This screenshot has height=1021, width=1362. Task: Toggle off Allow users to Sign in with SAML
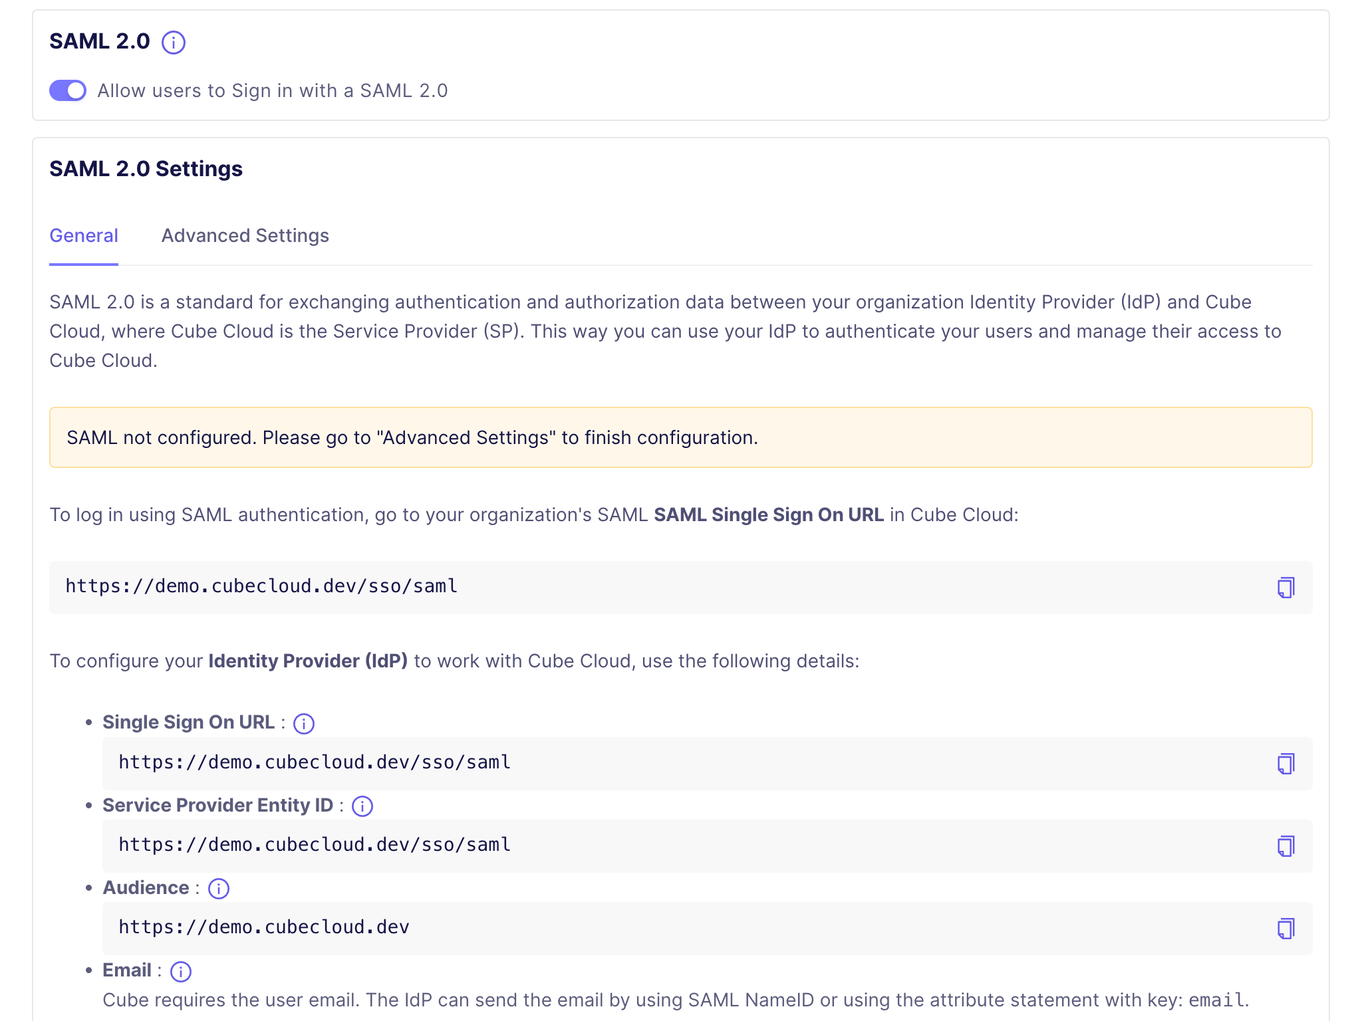coord(68,90)
